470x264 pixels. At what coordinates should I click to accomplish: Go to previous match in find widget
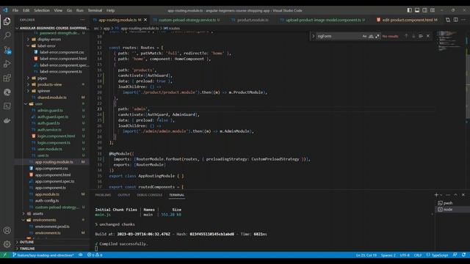coord(406,36)
